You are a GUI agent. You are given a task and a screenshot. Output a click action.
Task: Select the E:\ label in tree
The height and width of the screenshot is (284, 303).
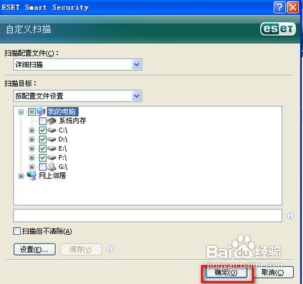(63, 149)
